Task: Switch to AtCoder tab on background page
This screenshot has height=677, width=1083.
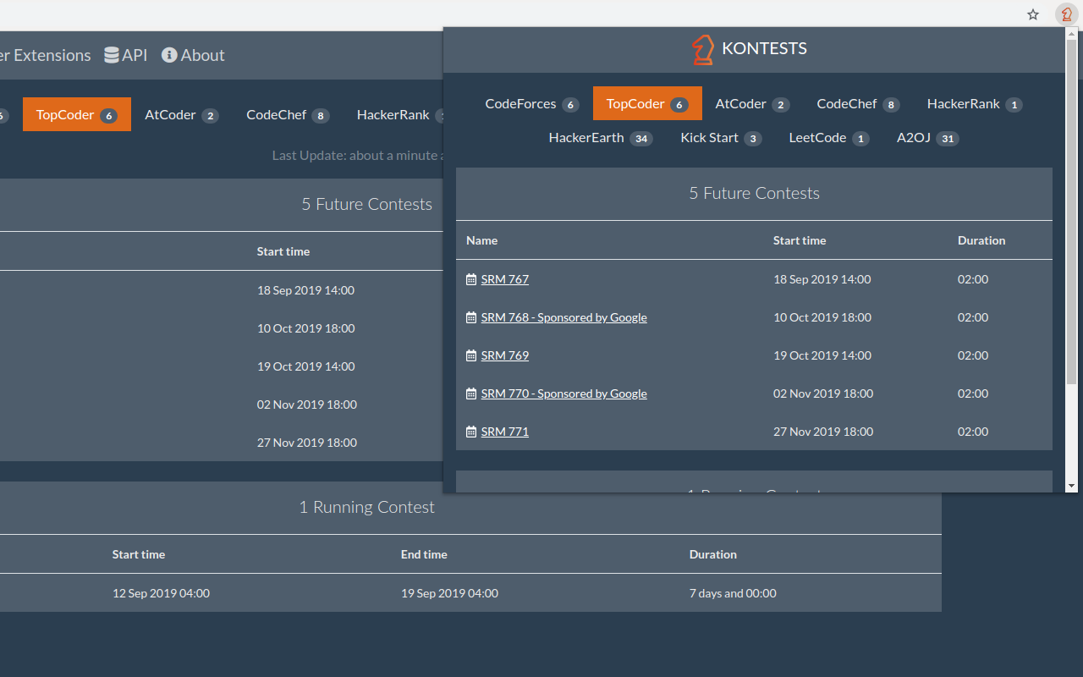Action: coord(182,114)
